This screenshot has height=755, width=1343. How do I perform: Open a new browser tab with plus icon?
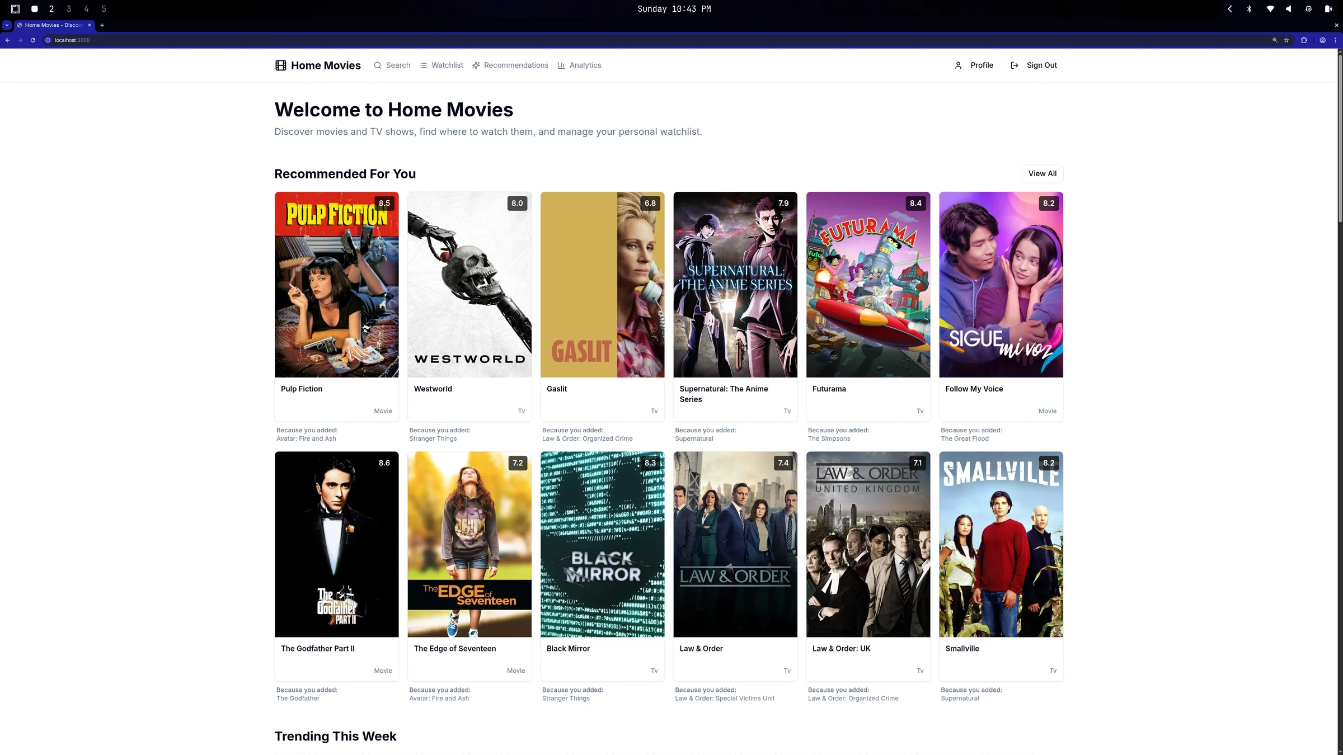[x=102, y=25]
